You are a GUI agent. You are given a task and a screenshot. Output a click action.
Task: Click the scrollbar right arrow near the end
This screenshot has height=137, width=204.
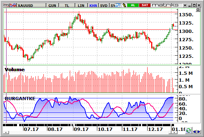174,132
